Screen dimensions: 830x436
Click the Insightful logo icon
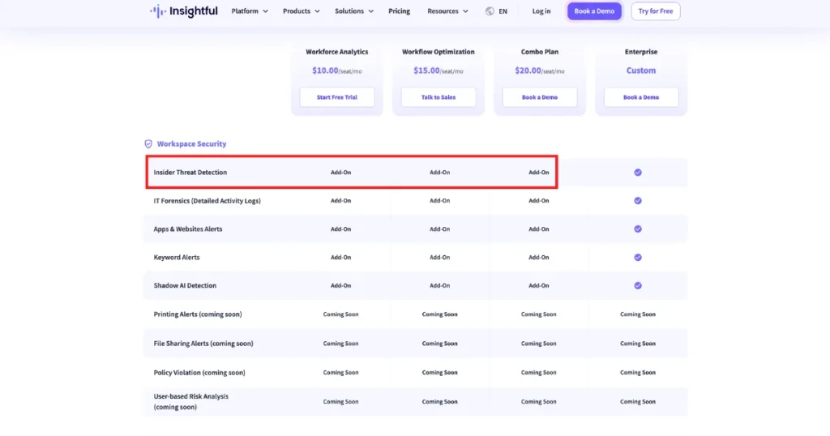(x=158, y=11)
